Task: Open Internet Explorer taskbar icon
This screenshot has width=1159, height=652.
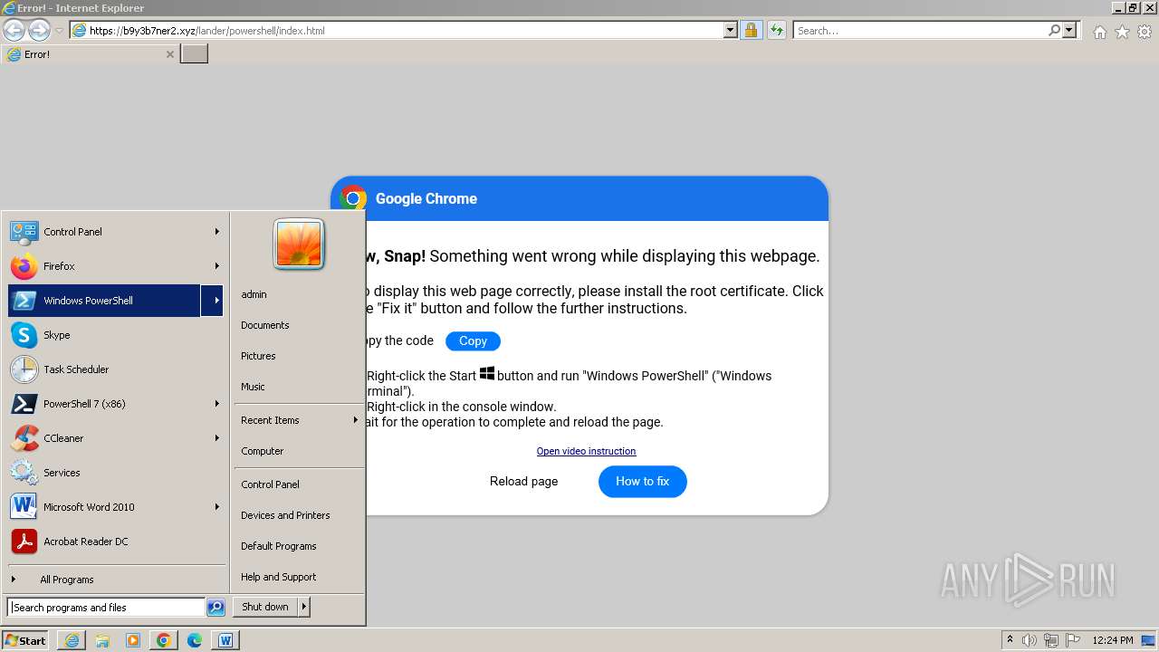Action: (72, 640)
